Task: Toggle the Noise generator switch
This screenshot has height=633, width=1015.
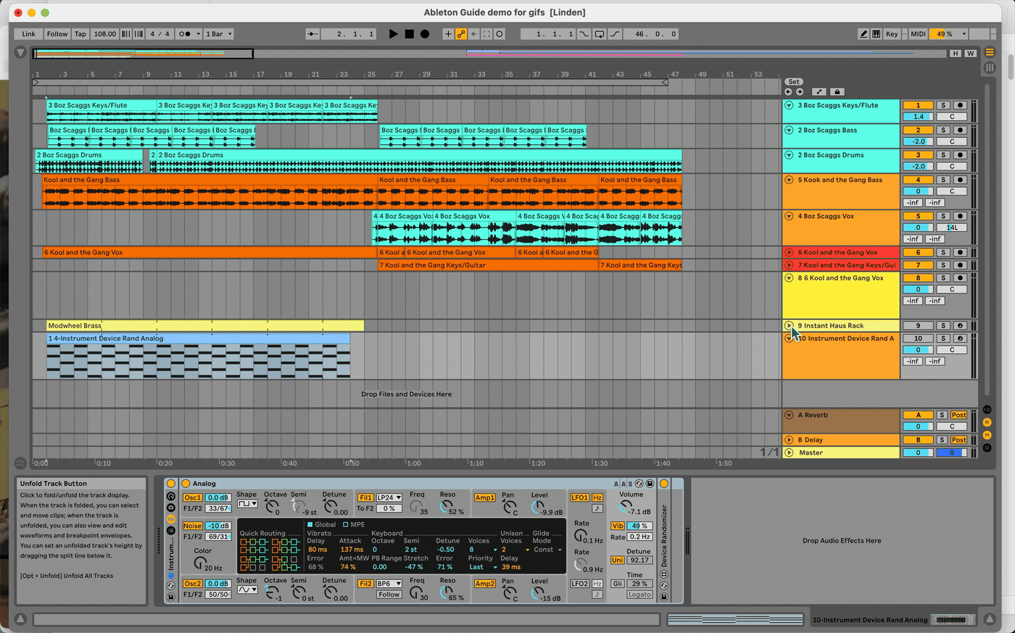Action: click(x=193, y=526)
